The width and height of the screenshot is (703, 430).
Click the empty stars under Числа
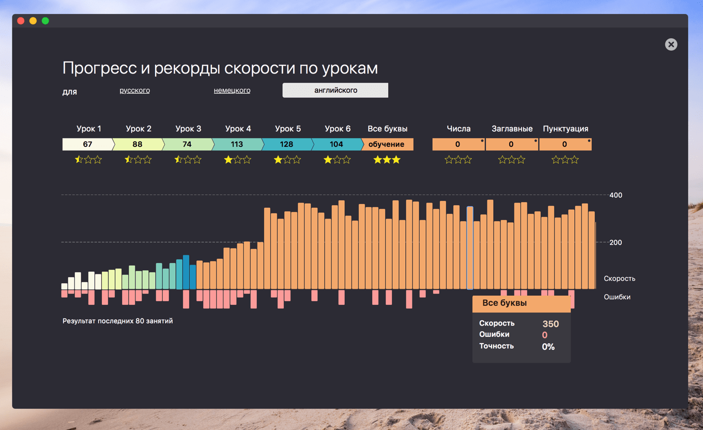point(459,160)
